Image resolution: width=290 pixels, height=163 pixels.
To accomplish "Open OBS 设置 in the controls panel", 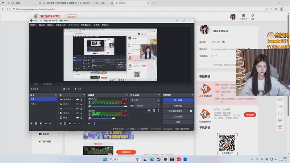I will click(x=178, y=122).
